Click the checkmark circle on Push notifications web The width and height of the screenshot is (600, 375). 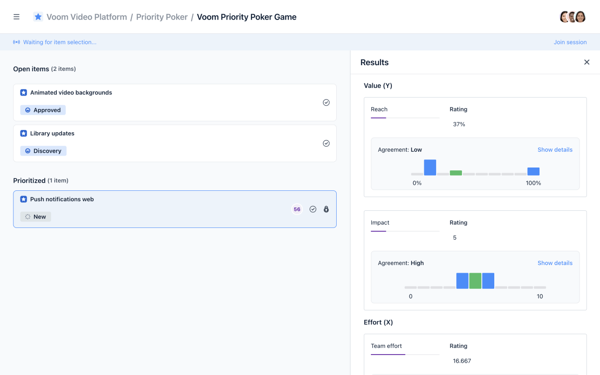pos(313,209)
